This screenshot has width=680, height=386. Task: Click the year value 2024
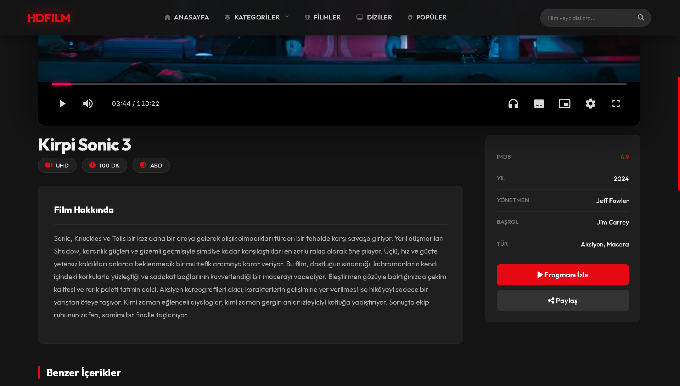pos(621,179)
